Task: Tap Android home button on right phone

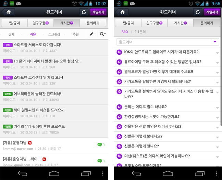Action: pyautogui.click(x=168, y=173)
